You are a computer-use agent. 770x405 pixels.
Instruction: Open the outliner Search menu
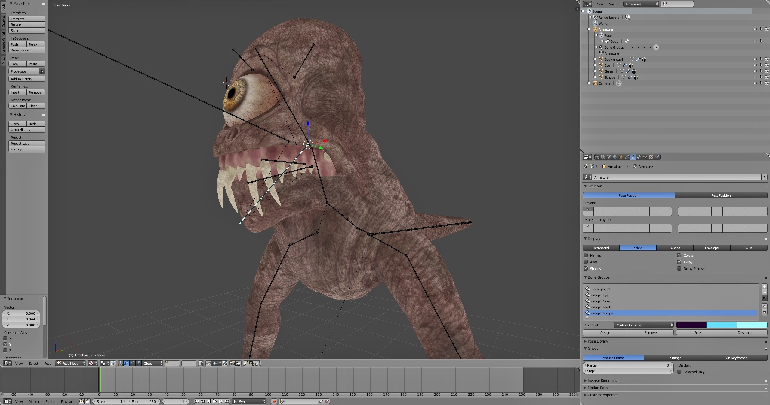pyautogui.click(x=614, y=4)
